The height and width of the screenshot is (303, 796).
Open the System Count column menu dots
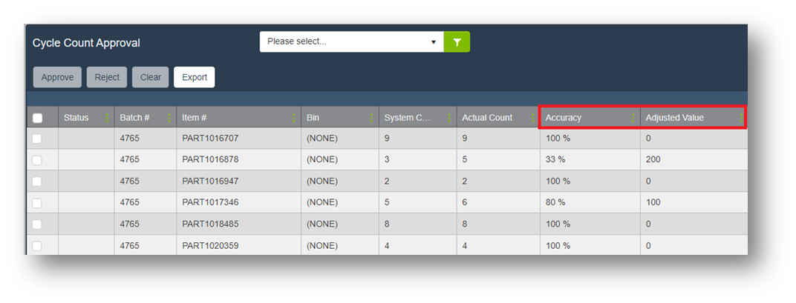point(450,118)
